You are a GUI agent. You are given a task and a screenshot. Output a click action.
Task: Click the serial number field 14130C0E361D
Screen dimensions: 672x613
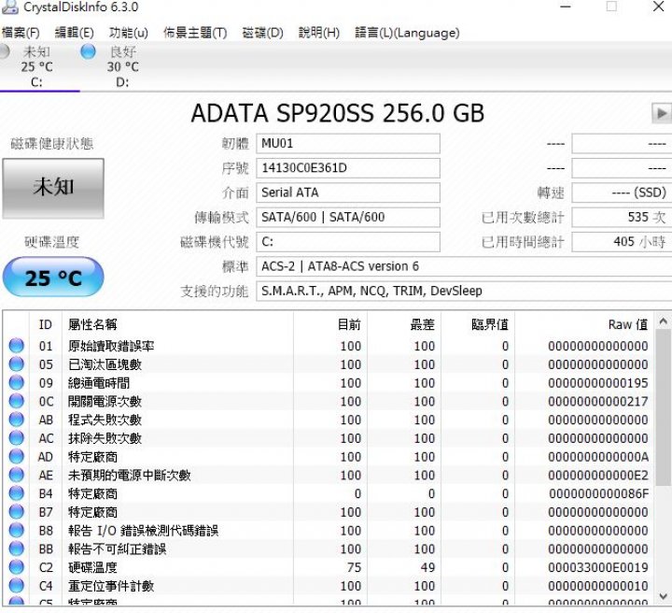[x=348, y=167]
